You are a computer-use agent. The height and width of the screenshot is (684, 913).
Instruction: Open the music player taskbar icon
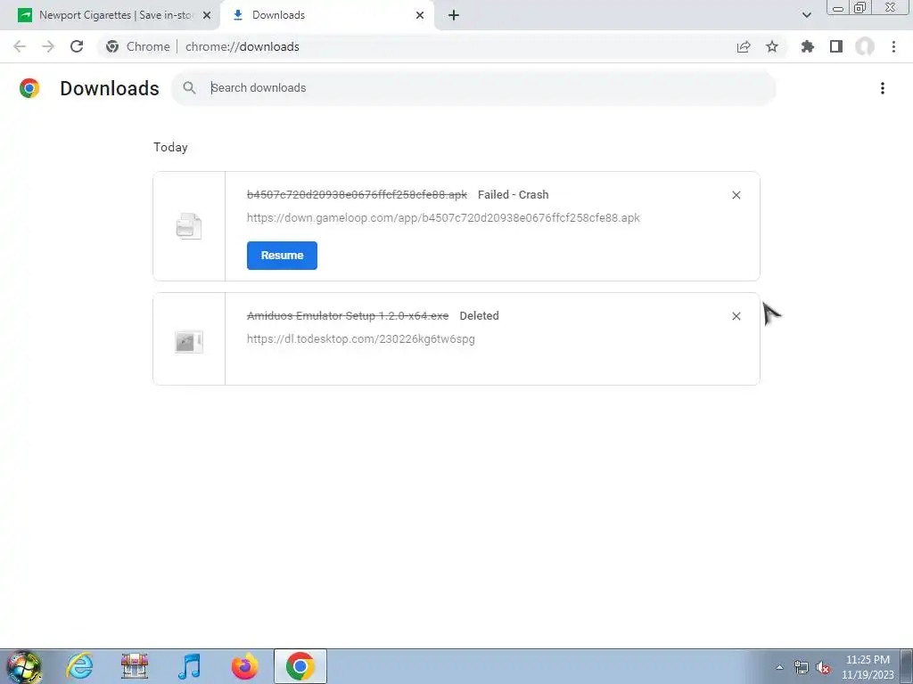click(189, 666)
